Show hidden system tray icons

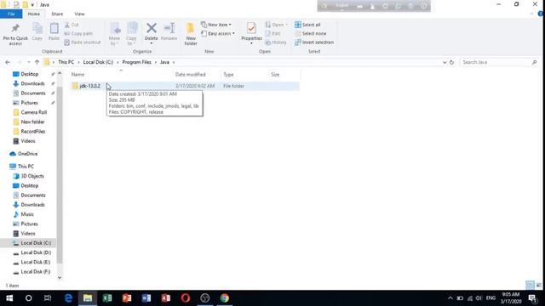450,298
